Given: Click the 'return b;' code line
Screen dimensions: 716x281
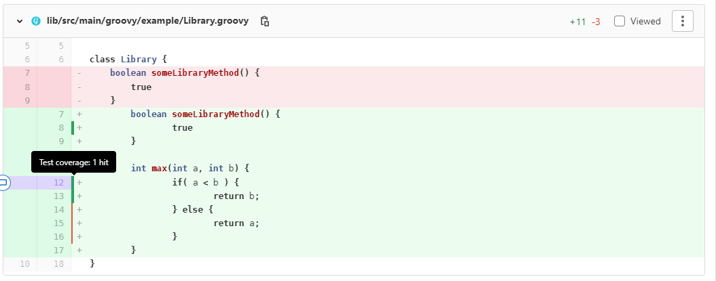Looking at the screenshot, I should pos(236,196).
